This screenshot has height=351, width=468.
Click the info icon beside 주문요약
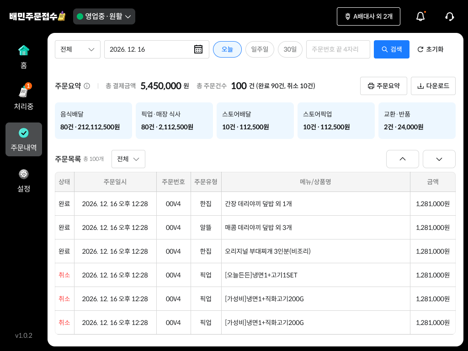tap(87, 86)
